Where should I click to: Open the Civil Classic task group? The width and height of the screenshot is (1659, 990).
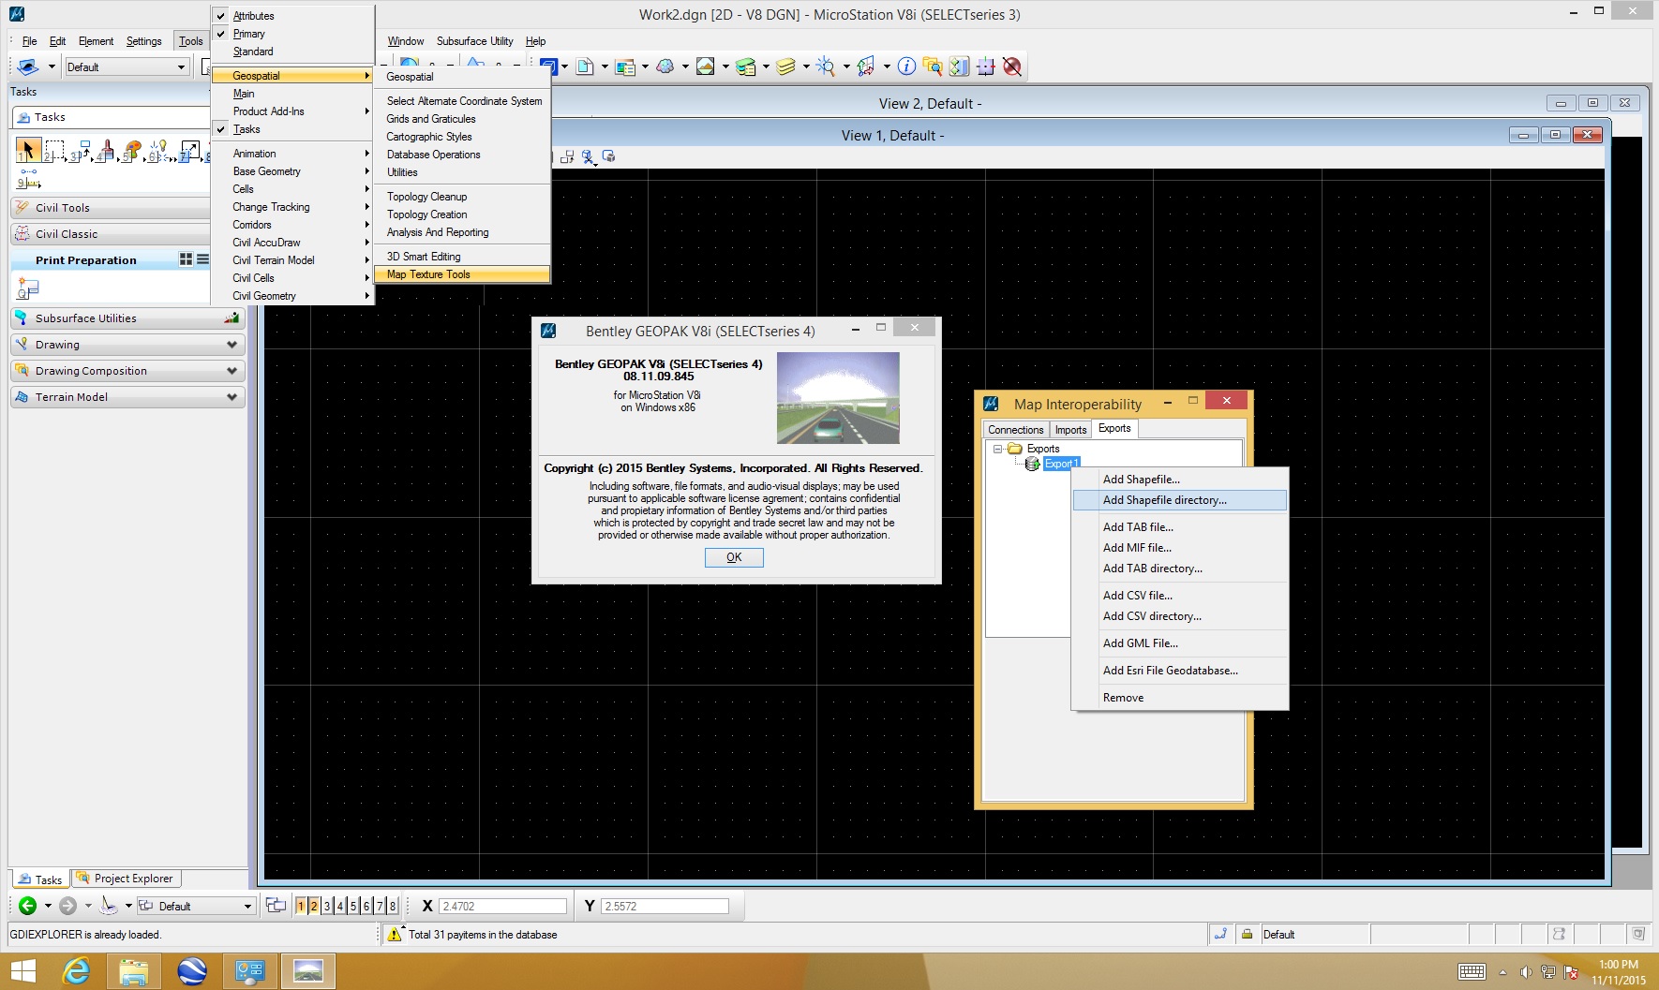[111, 234]
